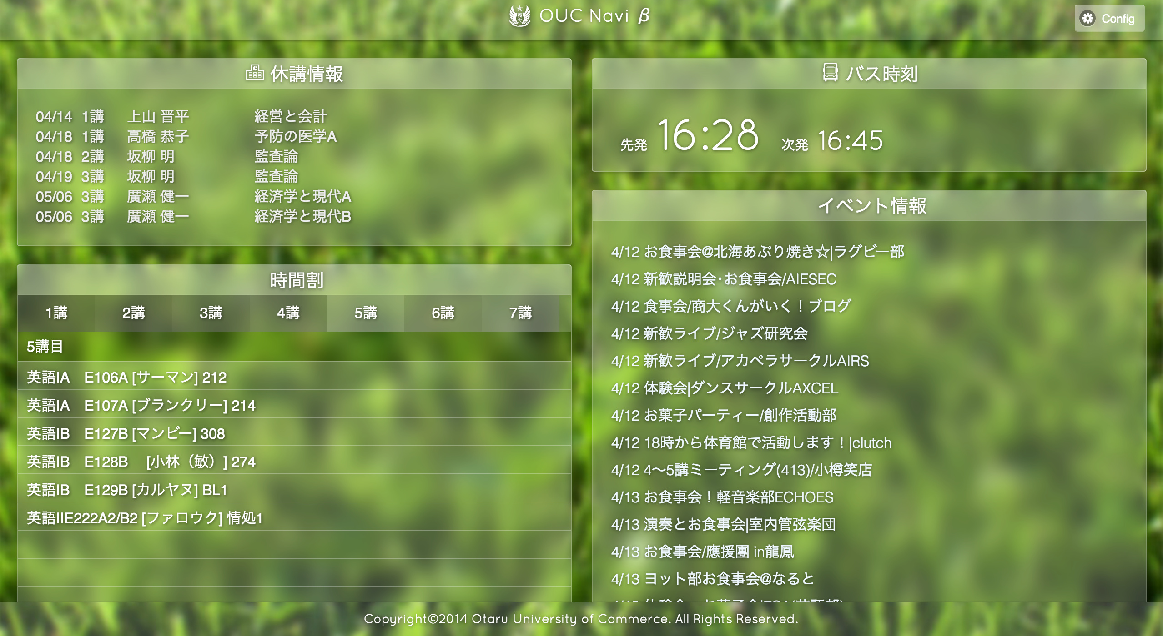Switch to the 6講 tab
This screenshot has height=636, width=1163.
click(x=443, y=313)
